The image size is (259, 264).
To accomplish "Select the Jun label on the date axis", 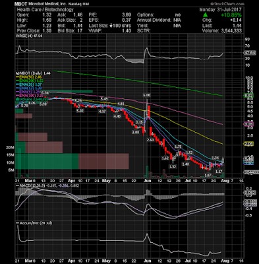I will click(x=148, y=181).
